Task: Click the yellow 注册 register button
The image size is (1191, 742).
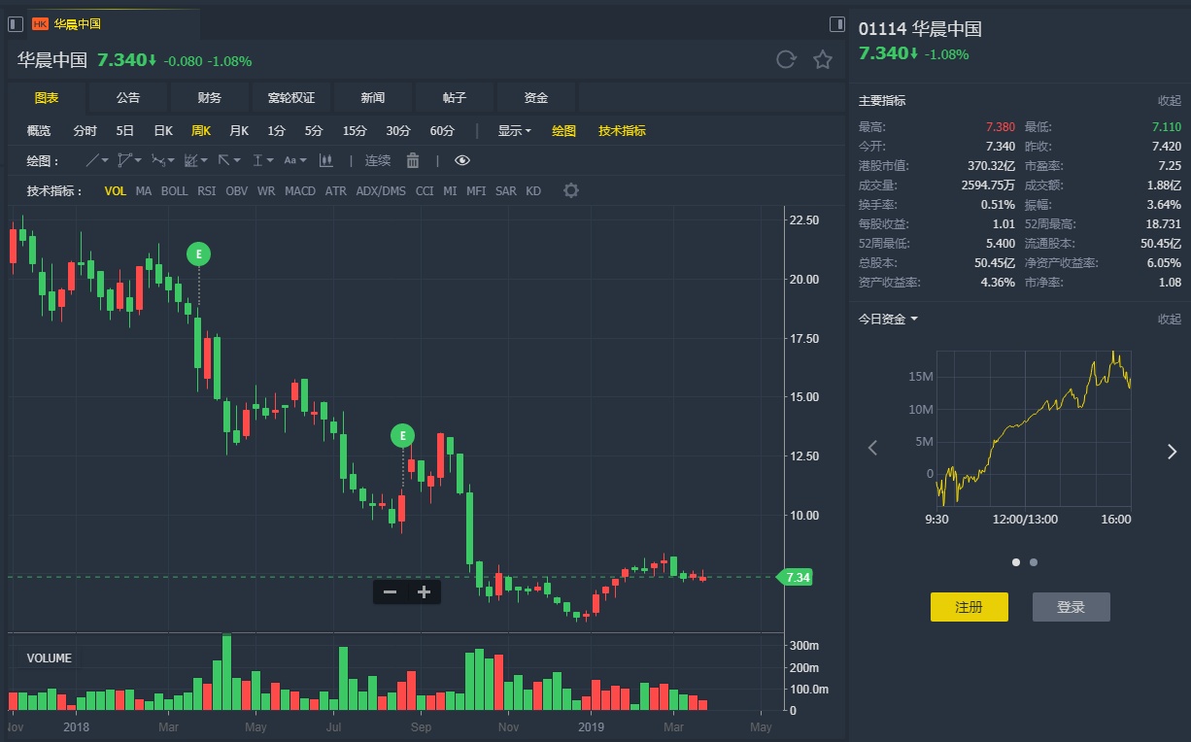Action: point(969,607)
